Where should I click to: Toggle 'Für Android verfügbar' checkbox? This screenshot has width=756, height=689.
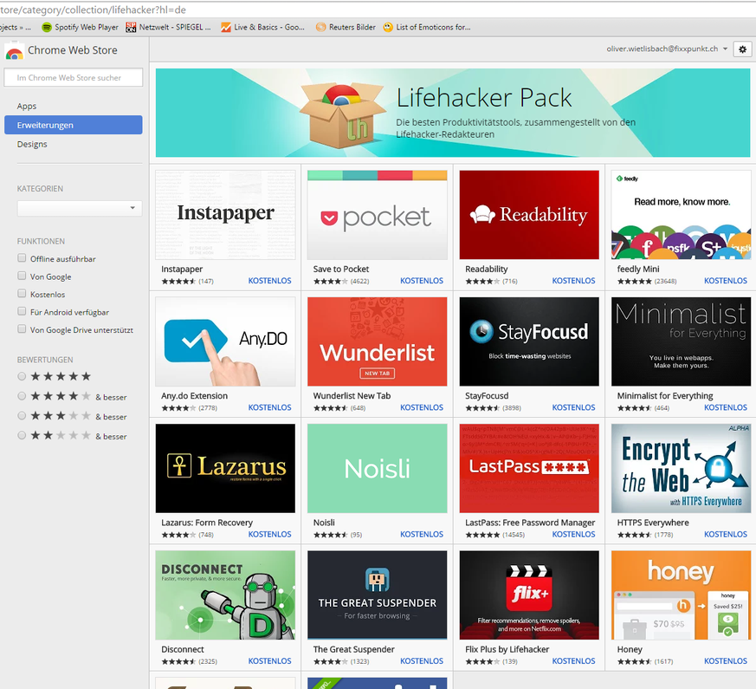point(23,312)
